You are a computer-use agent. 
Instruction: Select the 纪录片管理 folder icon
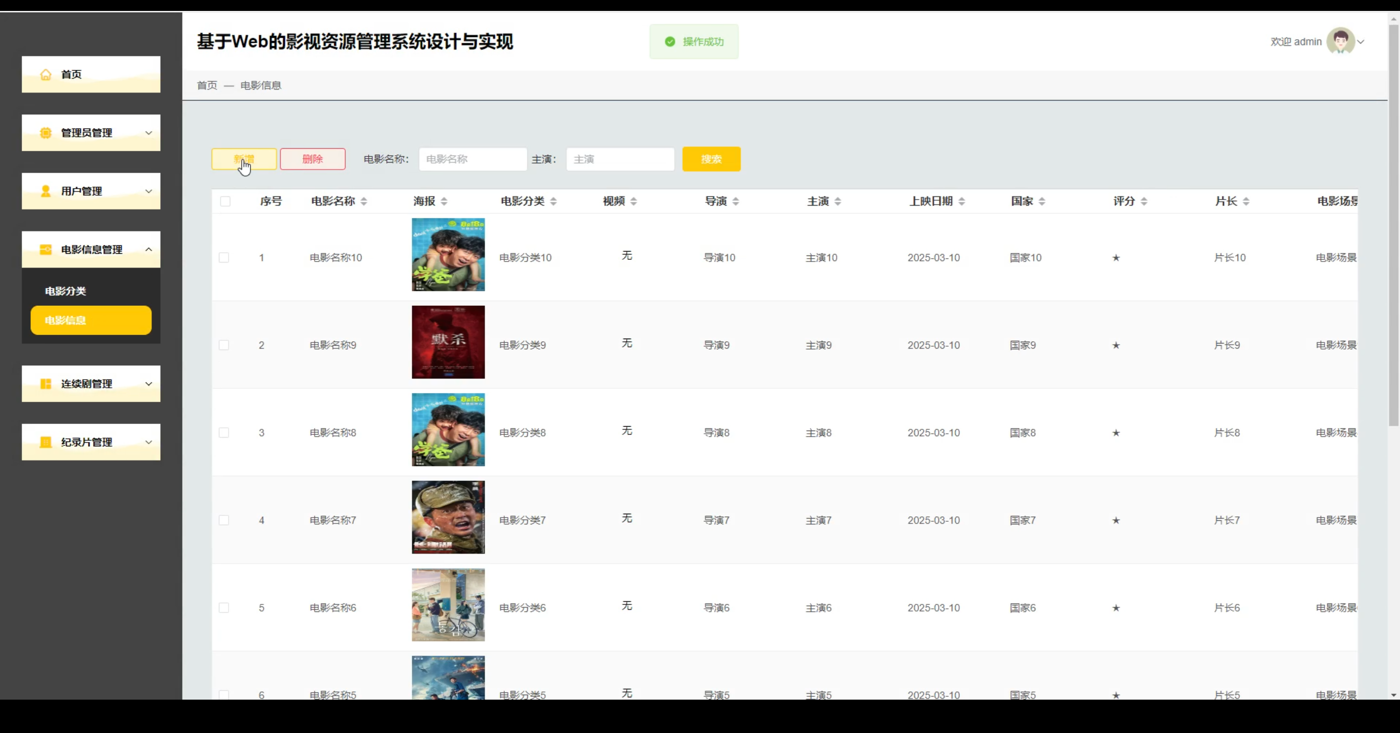coord(45,441)
